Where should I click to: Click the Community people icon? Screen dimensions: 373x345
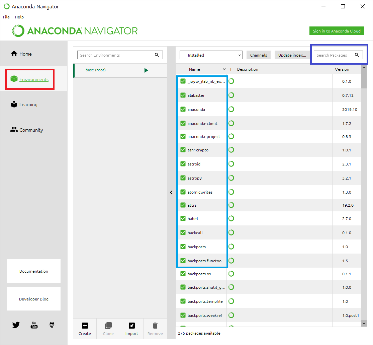(x=14, y=129)
